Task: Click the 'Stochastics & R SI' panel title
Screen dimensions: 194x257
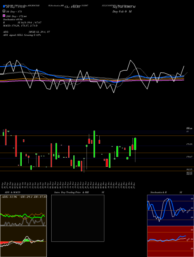Action: coord(166,192)
